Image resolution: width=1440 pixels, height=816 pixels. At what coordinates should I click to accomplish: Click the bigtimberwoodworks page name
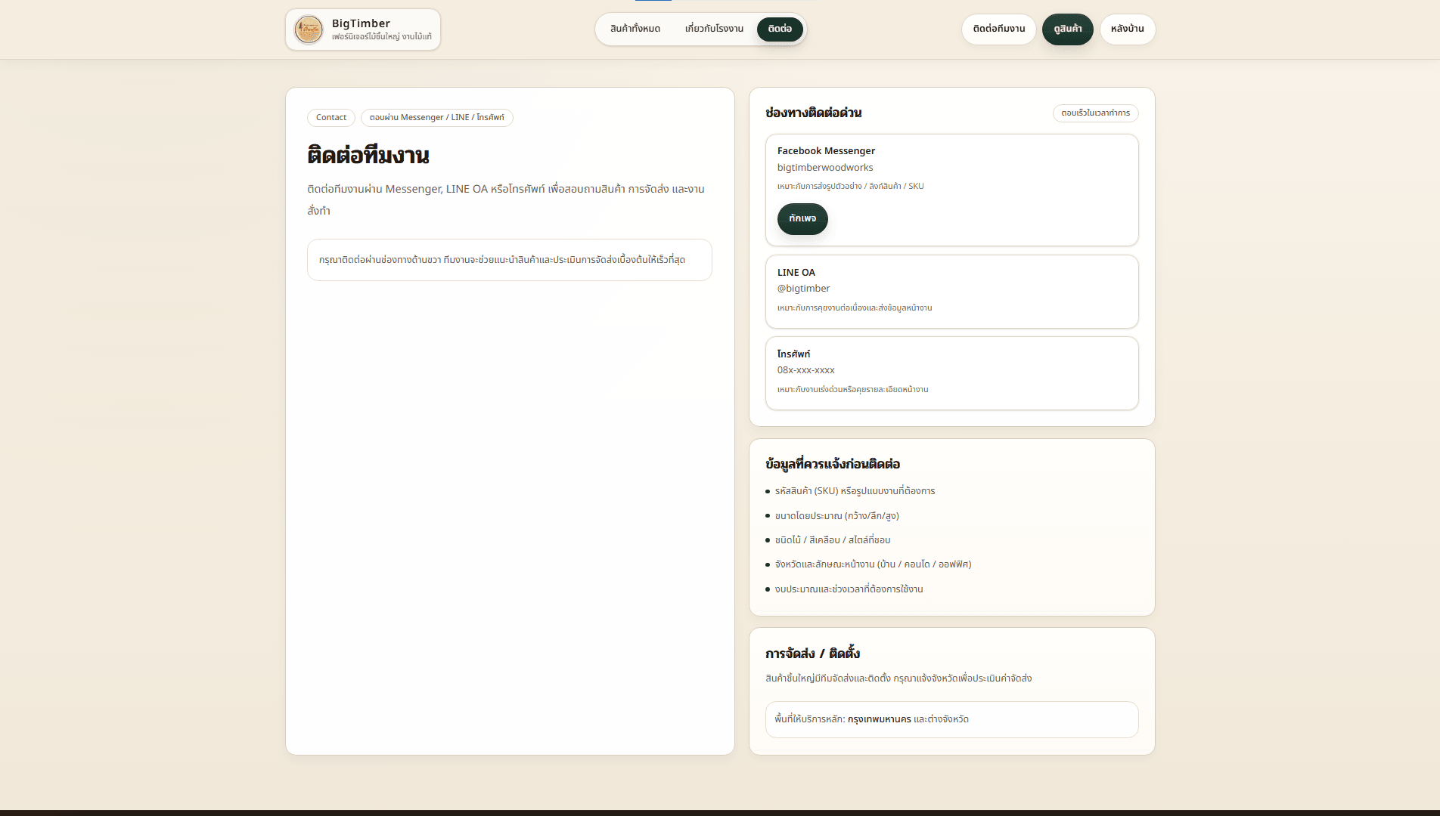(x=825, y=168)
